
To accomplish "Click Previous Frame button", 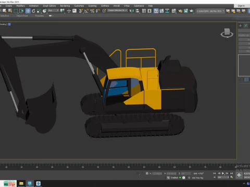I will (219, 173).
